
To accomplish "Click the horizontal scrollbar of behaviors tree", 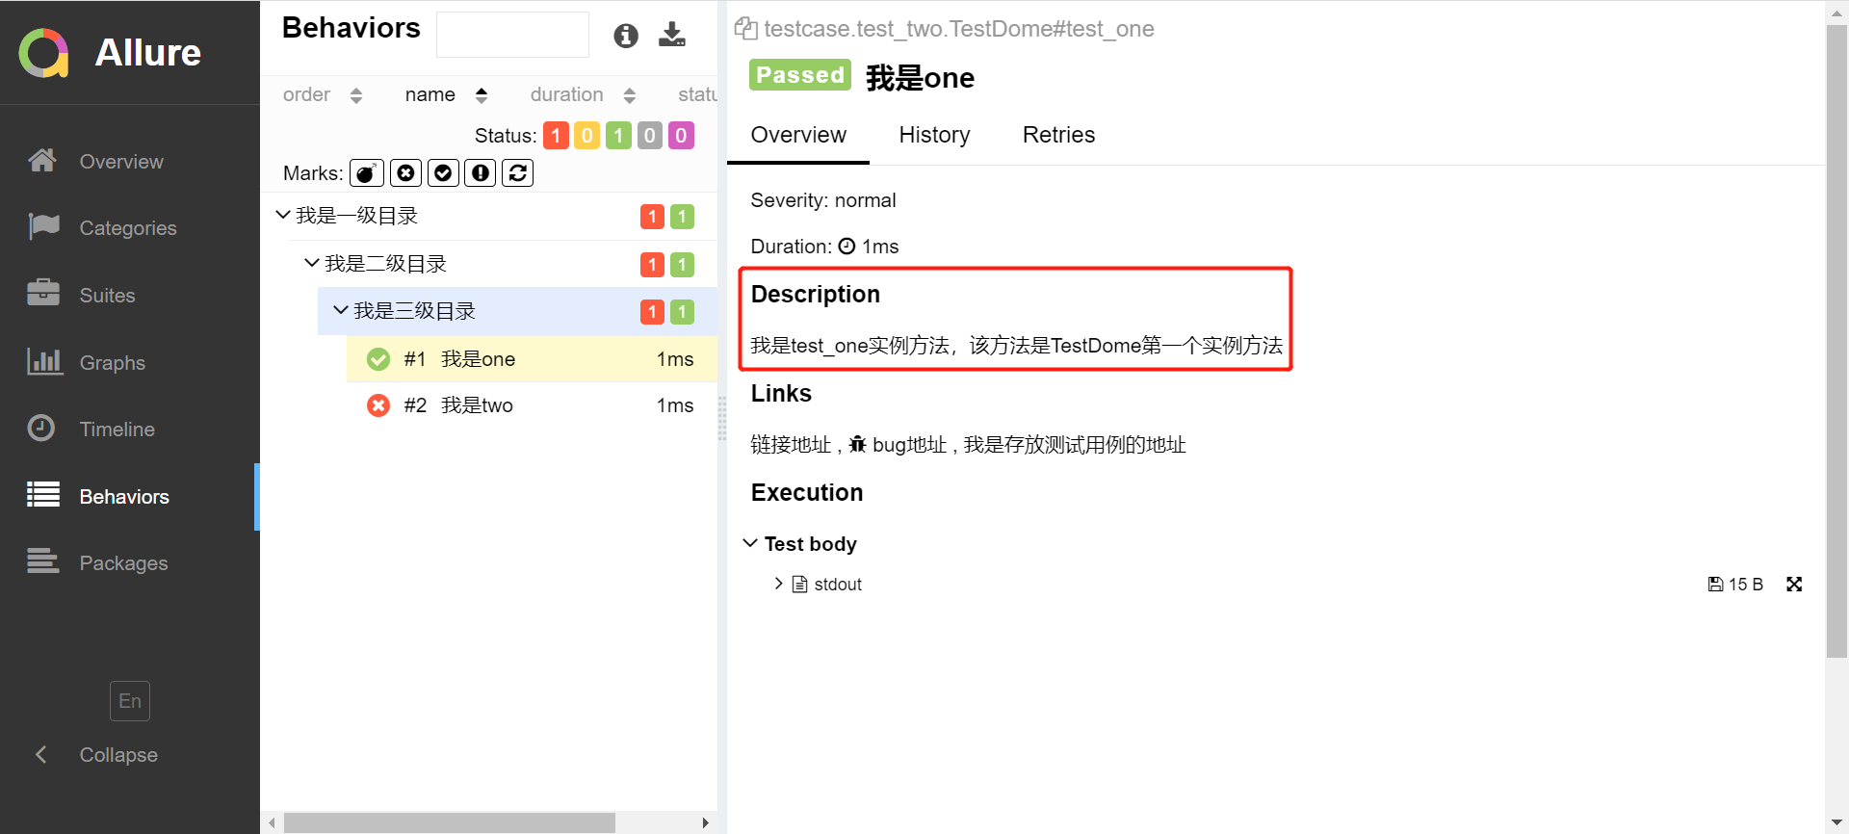I will (x=449, y=822).
